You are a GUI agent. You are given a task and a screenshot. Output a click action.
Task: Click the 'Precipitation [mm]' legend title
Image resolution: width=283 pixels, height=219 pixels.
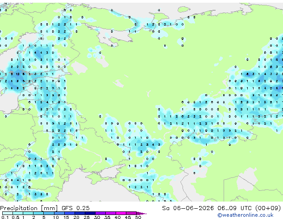pos(29,208)
